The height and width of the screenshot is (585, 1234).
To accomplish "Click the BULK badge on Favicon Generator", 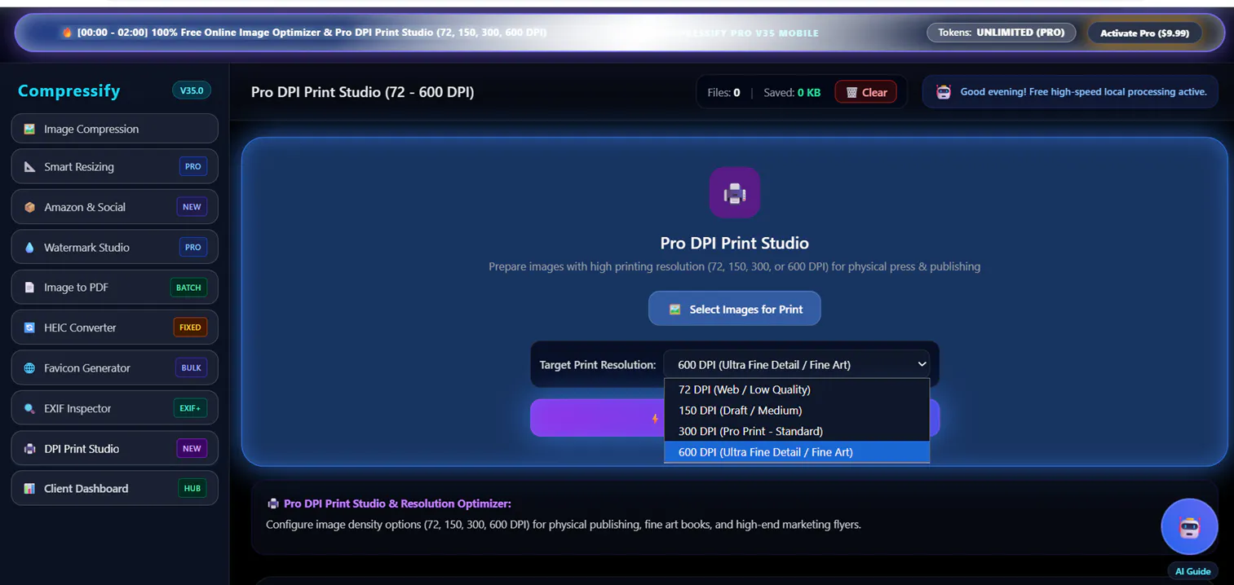I will (192, 368).
